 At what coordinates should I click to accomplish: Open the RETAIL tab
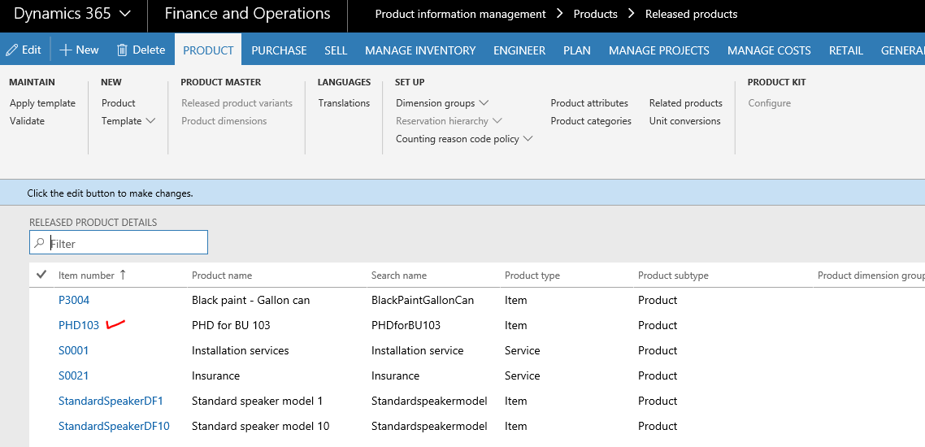coord(846,50)
